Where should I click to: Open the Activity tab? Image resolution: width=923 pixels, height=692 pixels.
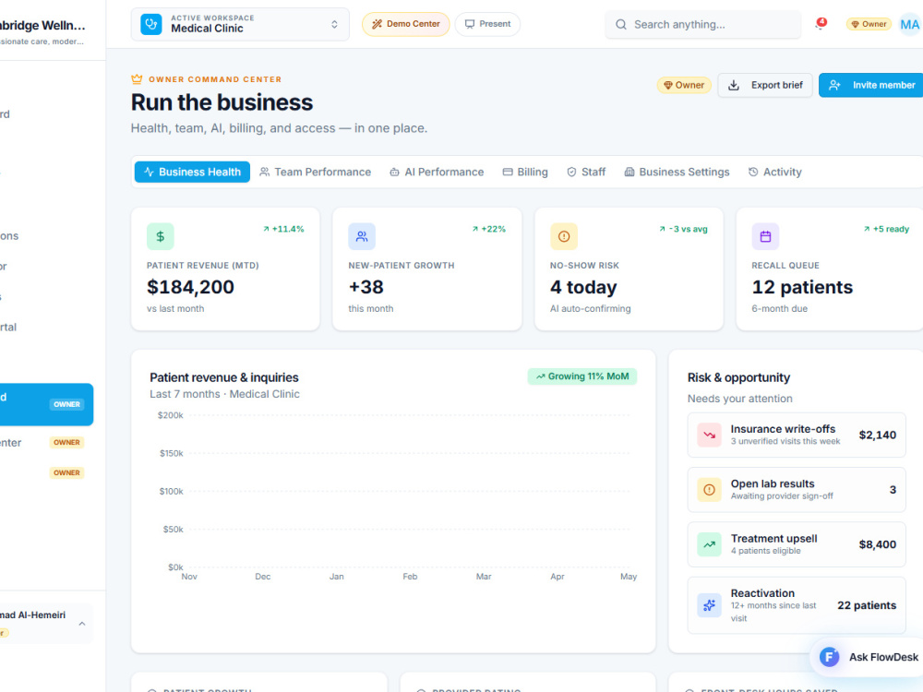coord(775,172)
